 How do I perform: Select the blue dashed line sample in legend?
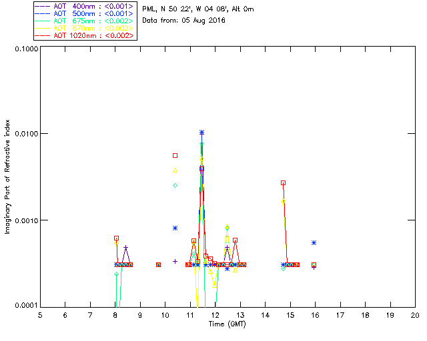pyautogui.click(x=43, y=13)
